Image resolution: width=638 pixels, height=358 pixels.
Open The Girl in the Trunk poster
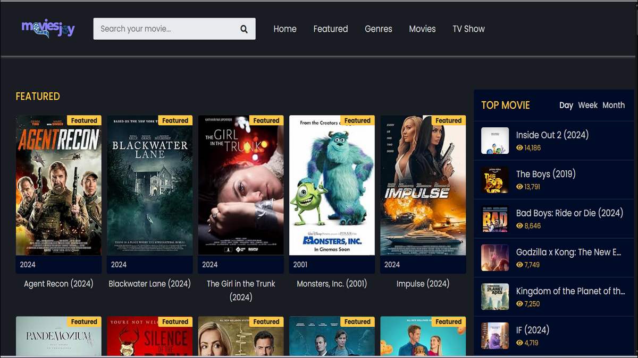click(x=241, y=185)
